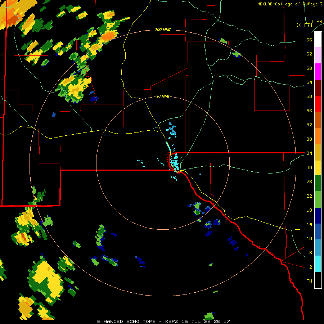Click the bright red 46-50K ft legend swatch

coord(318,104)
